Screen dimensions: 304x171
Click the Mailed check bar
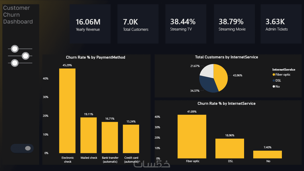tap(89, 135)
